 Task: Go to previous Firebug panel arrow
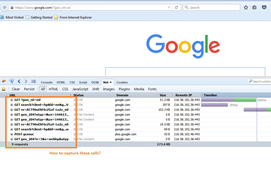[x=19, y=81]
